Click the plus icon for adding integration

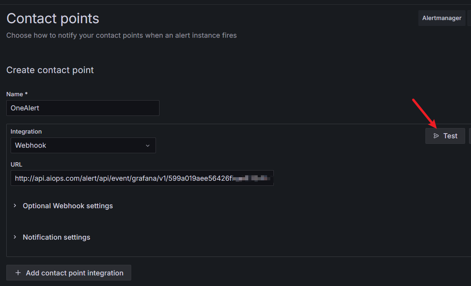click(18, 273)
